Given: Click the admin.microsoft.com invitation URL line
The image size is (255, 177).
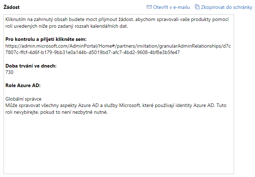Looking at the screenshot, I should [x=118, y=46].
